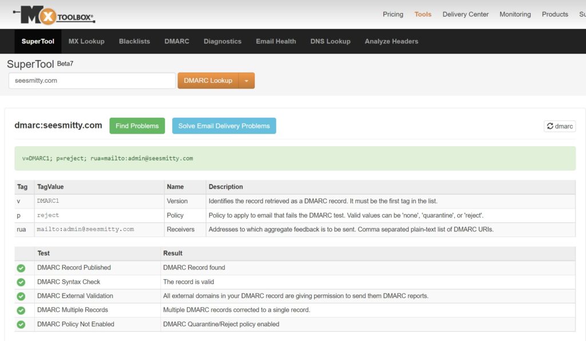
Task: Run the DMARC Lookup button
Action: pyautogui.click(x=208, y=81)
